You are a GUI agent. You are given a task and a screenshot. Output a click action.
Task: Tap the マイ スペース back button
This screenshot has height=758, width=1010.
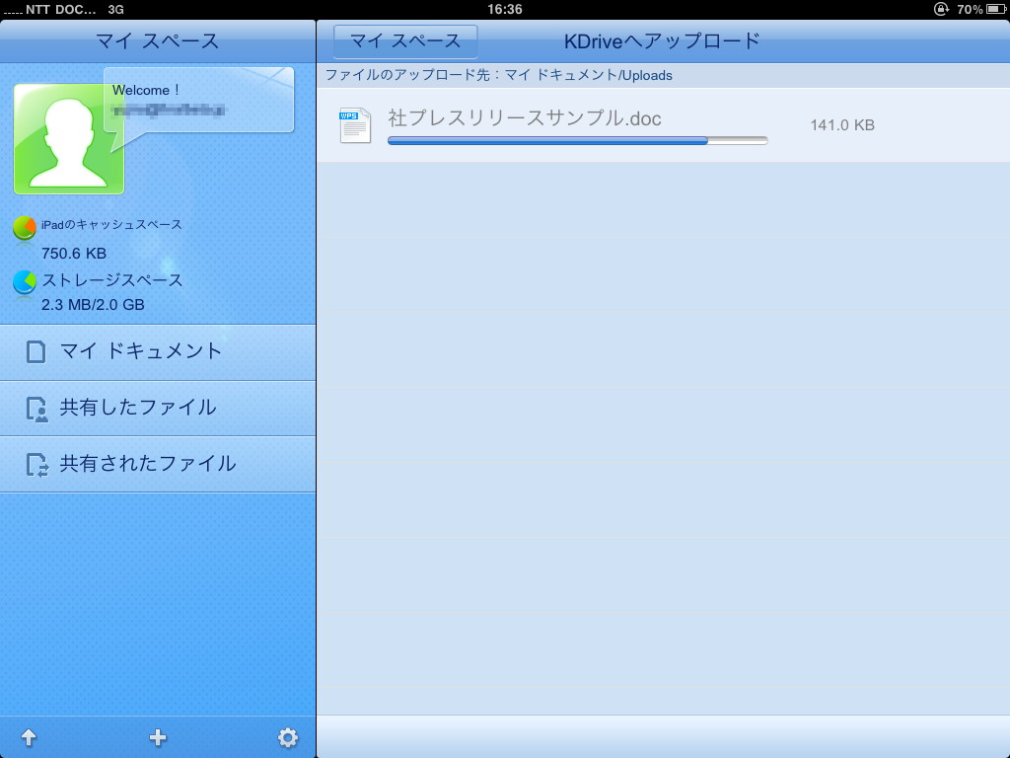[406, 41]
